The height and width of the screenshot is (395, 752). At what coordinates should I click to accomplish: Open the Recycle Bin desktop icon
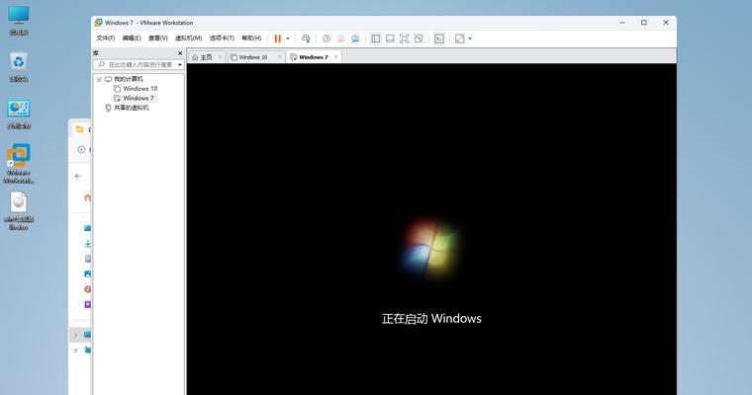click(x=18, y=66)
